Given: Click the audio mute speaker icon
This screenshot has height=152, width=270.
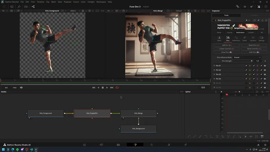Looking at the screenshot, I should click(x=21, y=88).
